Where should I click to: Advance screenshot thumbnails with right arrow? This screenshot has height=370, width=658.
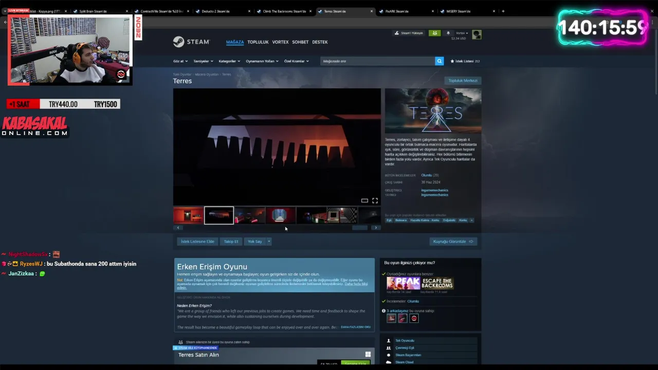(376, 228)
